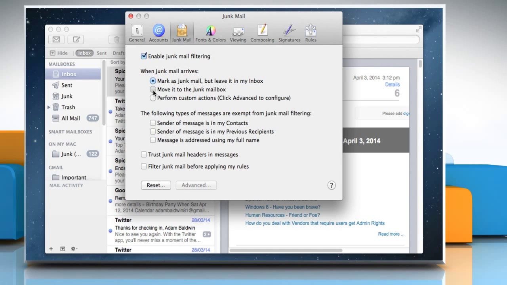This screenshot has height=285, width=507.
Task: Click Read more ... link
Action: coord(391,234)
